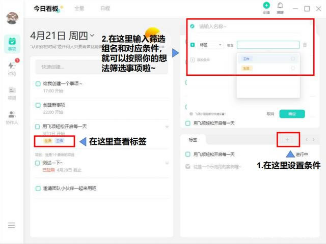The width and height of the screenshot is (326, 244).
Task: Select the 工作 option radio in dropdown
Action: click(x=293, y=59)
